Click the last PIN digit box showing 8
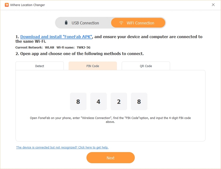This screenshot has width=221, height=169. point(139,101)
